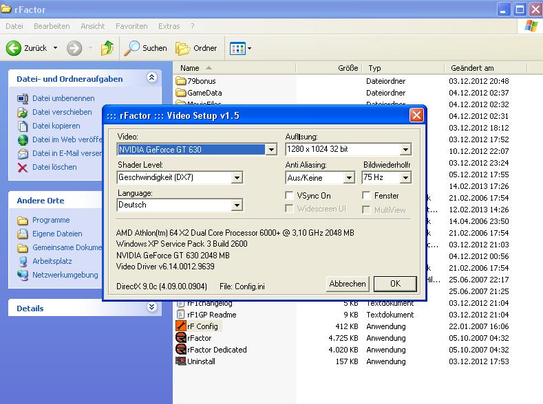Open the GameData folder icon
543x404 pixels.
click(x=182, y=93)
